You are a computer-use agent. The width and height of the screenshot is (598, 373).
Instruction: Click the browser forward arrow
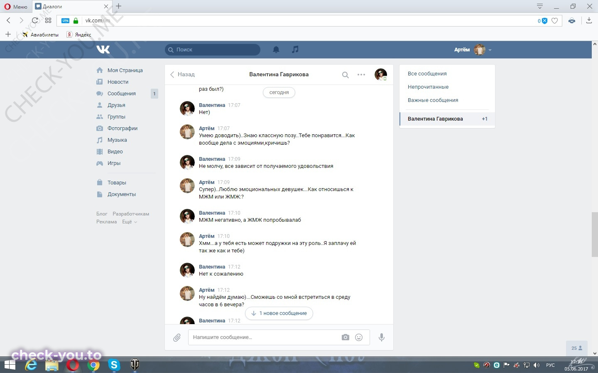(21, 20)
